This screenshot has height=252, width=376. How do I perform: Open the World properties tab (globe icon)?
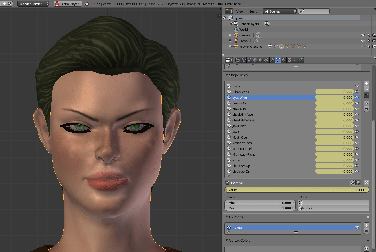(255, 60)
